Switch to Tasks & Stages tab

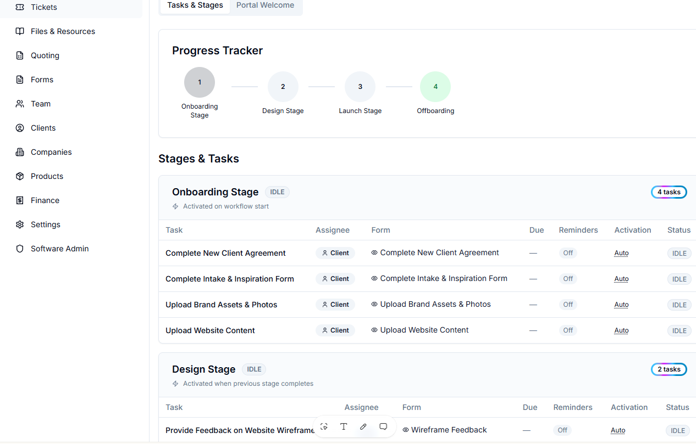click(195, 5)
